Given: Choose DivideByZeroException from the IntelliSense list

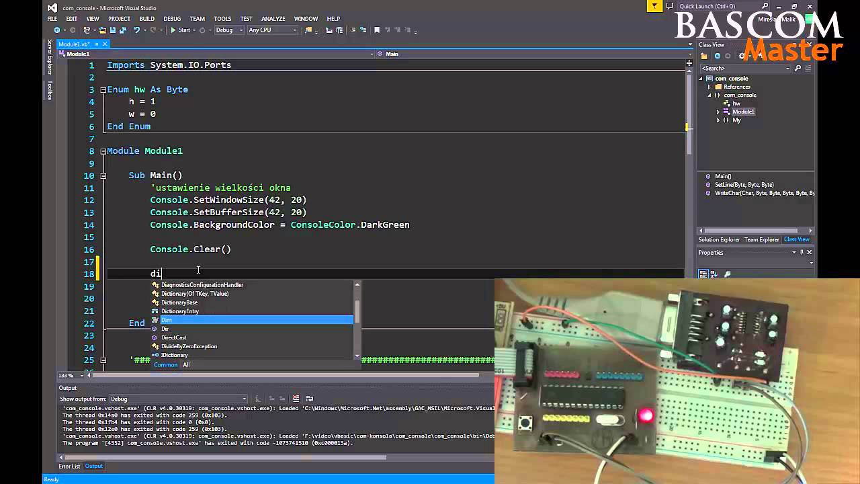Looking at the screenshot, I should point(252,346).
